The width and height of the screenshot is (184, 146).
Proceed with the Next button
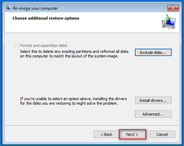coord(132,134)
